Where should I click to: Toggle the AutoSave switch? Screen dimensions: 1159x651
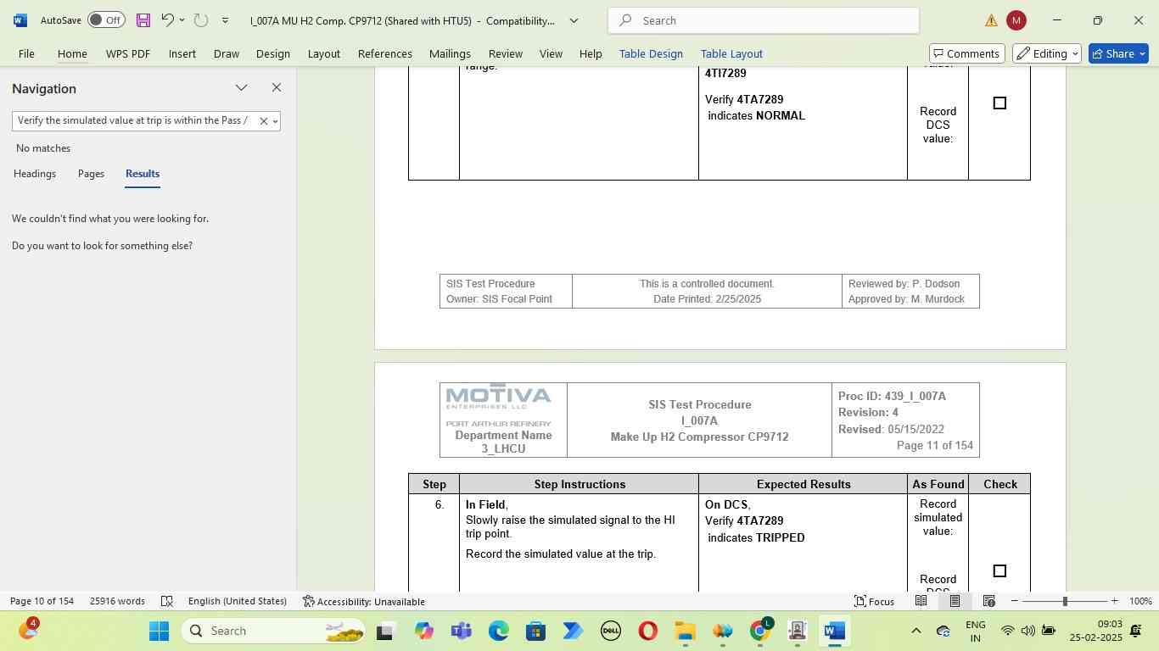pyautogui.click(x=106, y=20)
